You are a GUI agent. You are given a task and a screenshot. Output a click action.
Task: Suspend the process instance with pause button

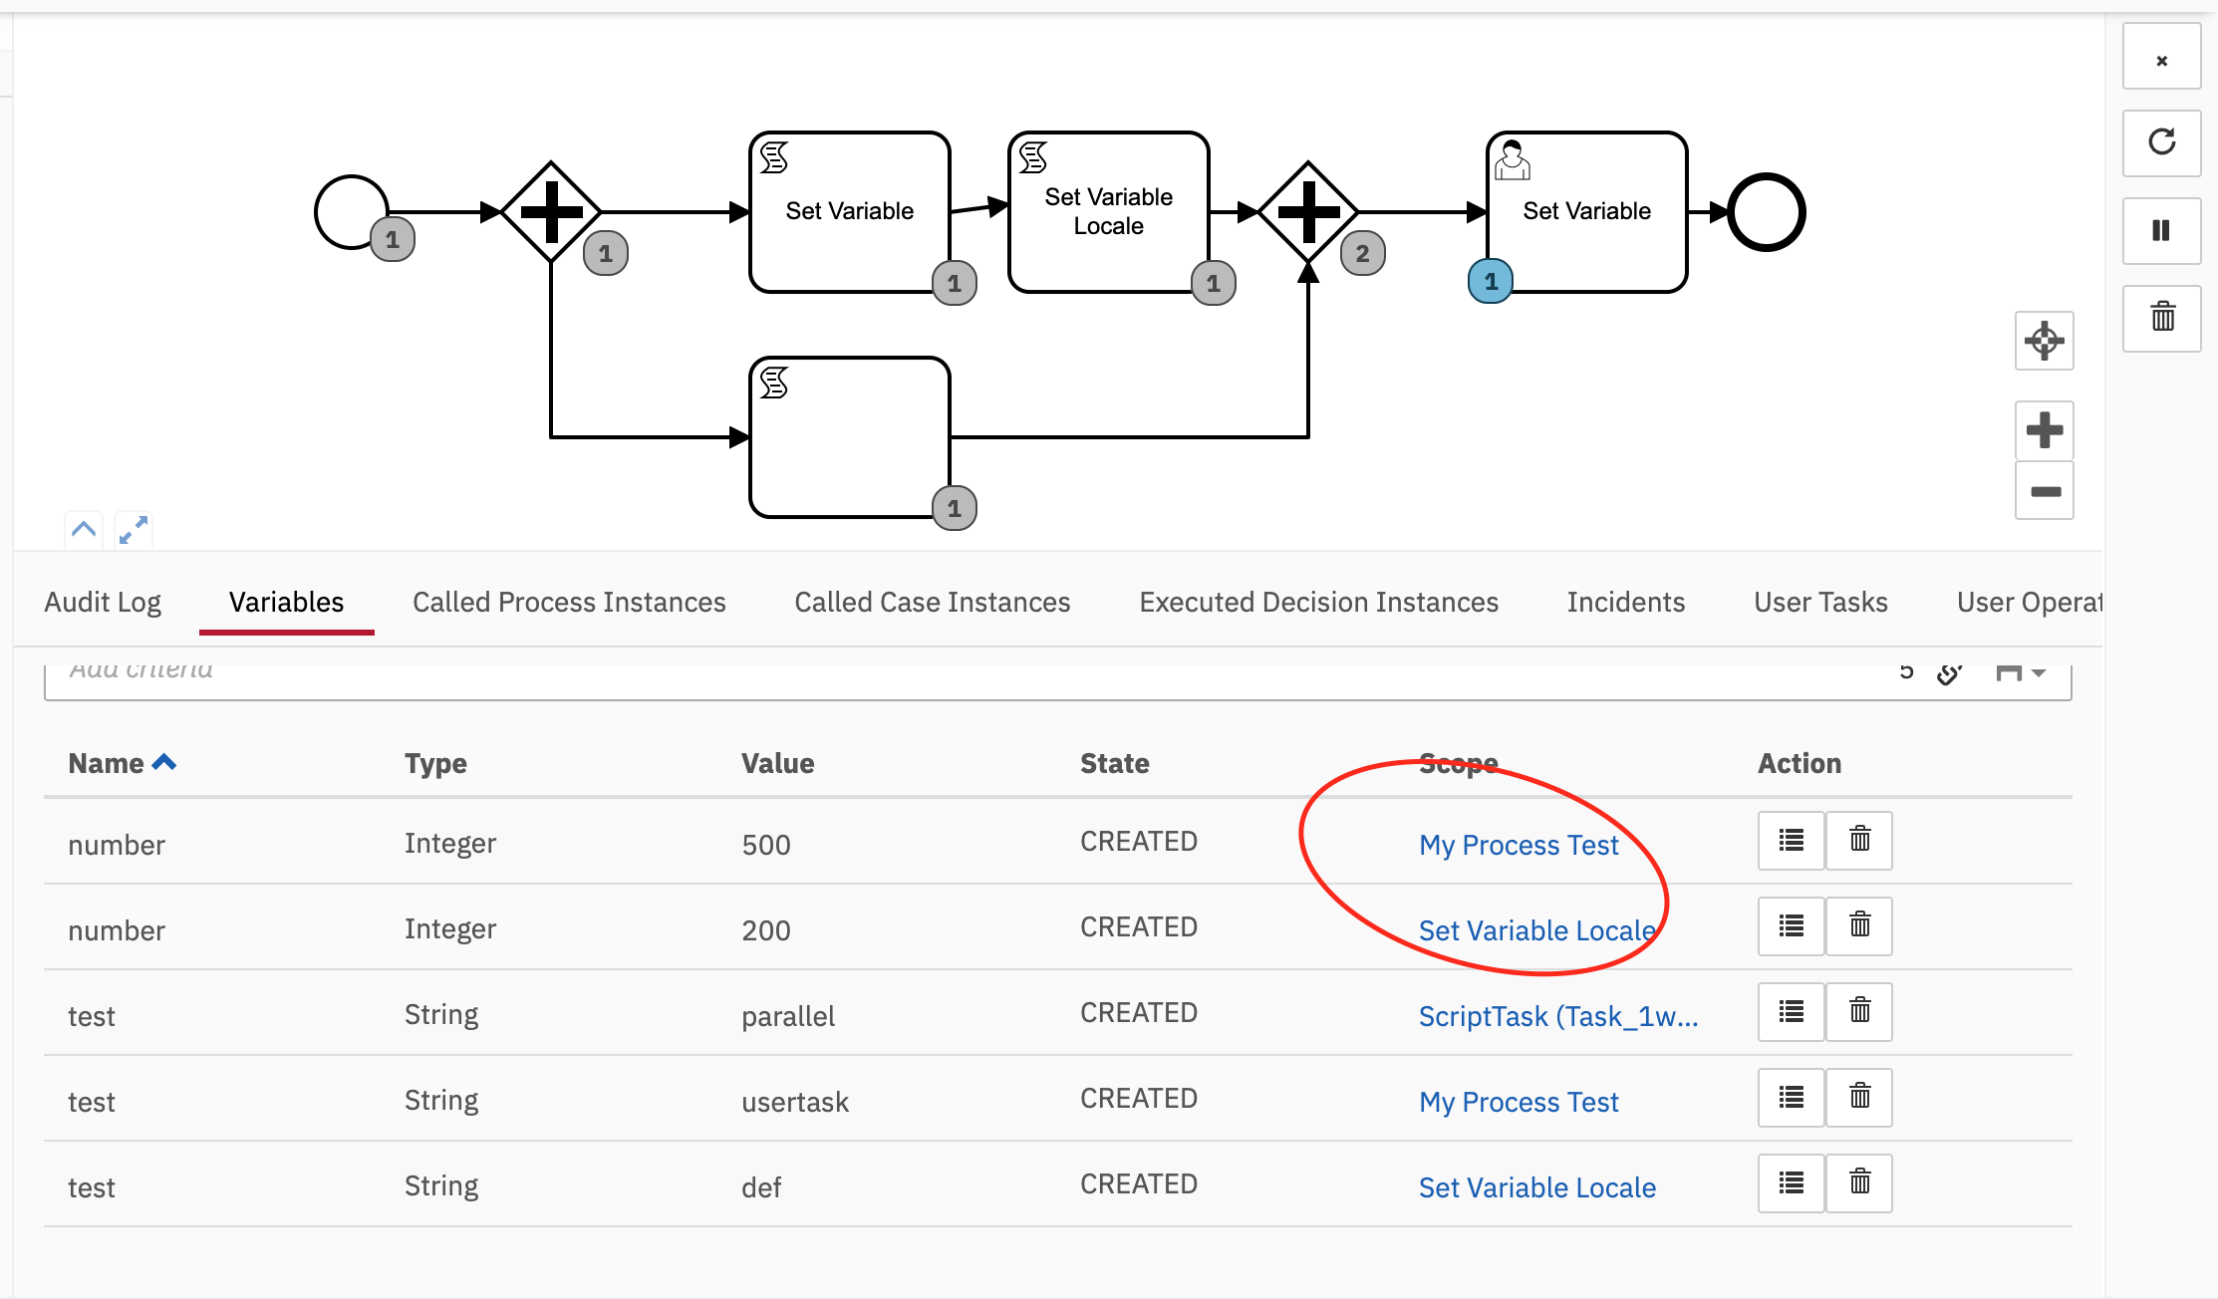[2160, 230]
